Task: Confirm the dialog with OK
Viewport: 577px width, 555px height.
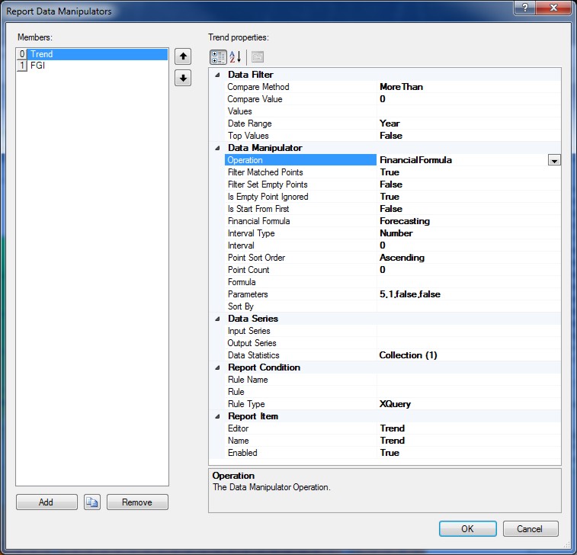Action: point(467,529)
